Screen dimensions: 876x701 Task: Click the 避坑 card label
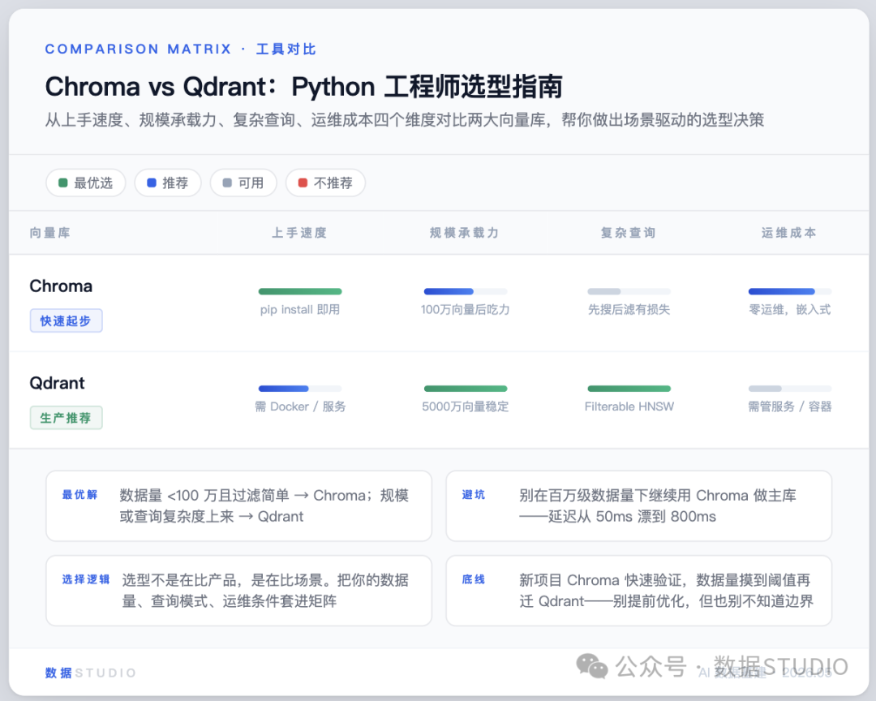[474, 495]
